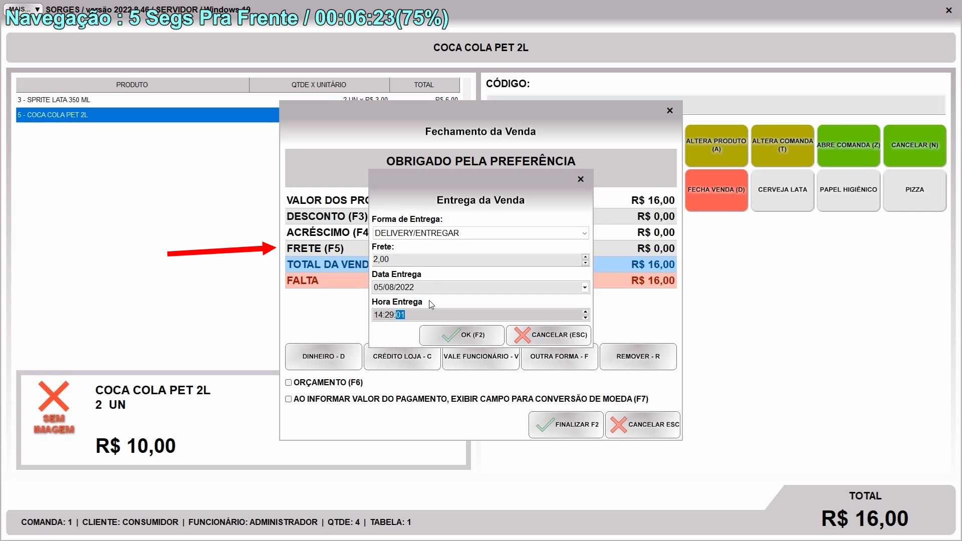Click checkmark icon on Finalizar F2
Screen dimensions: 962x541
pyautogui.click(x=545, y=425)
